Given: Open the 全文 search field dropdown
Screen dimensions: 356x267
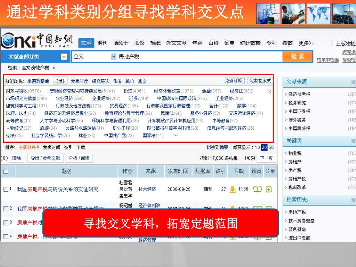Looking at the screenshot, I should [114, 57].
